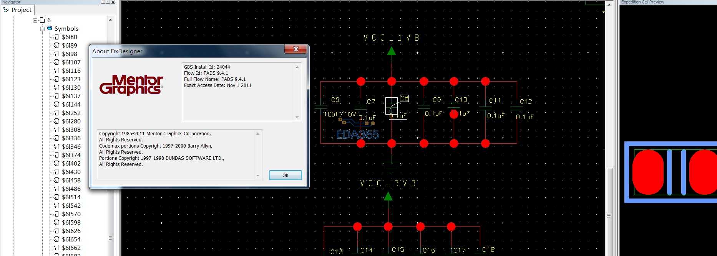Click the symbol icon beside $6I374

pos(56,155)
